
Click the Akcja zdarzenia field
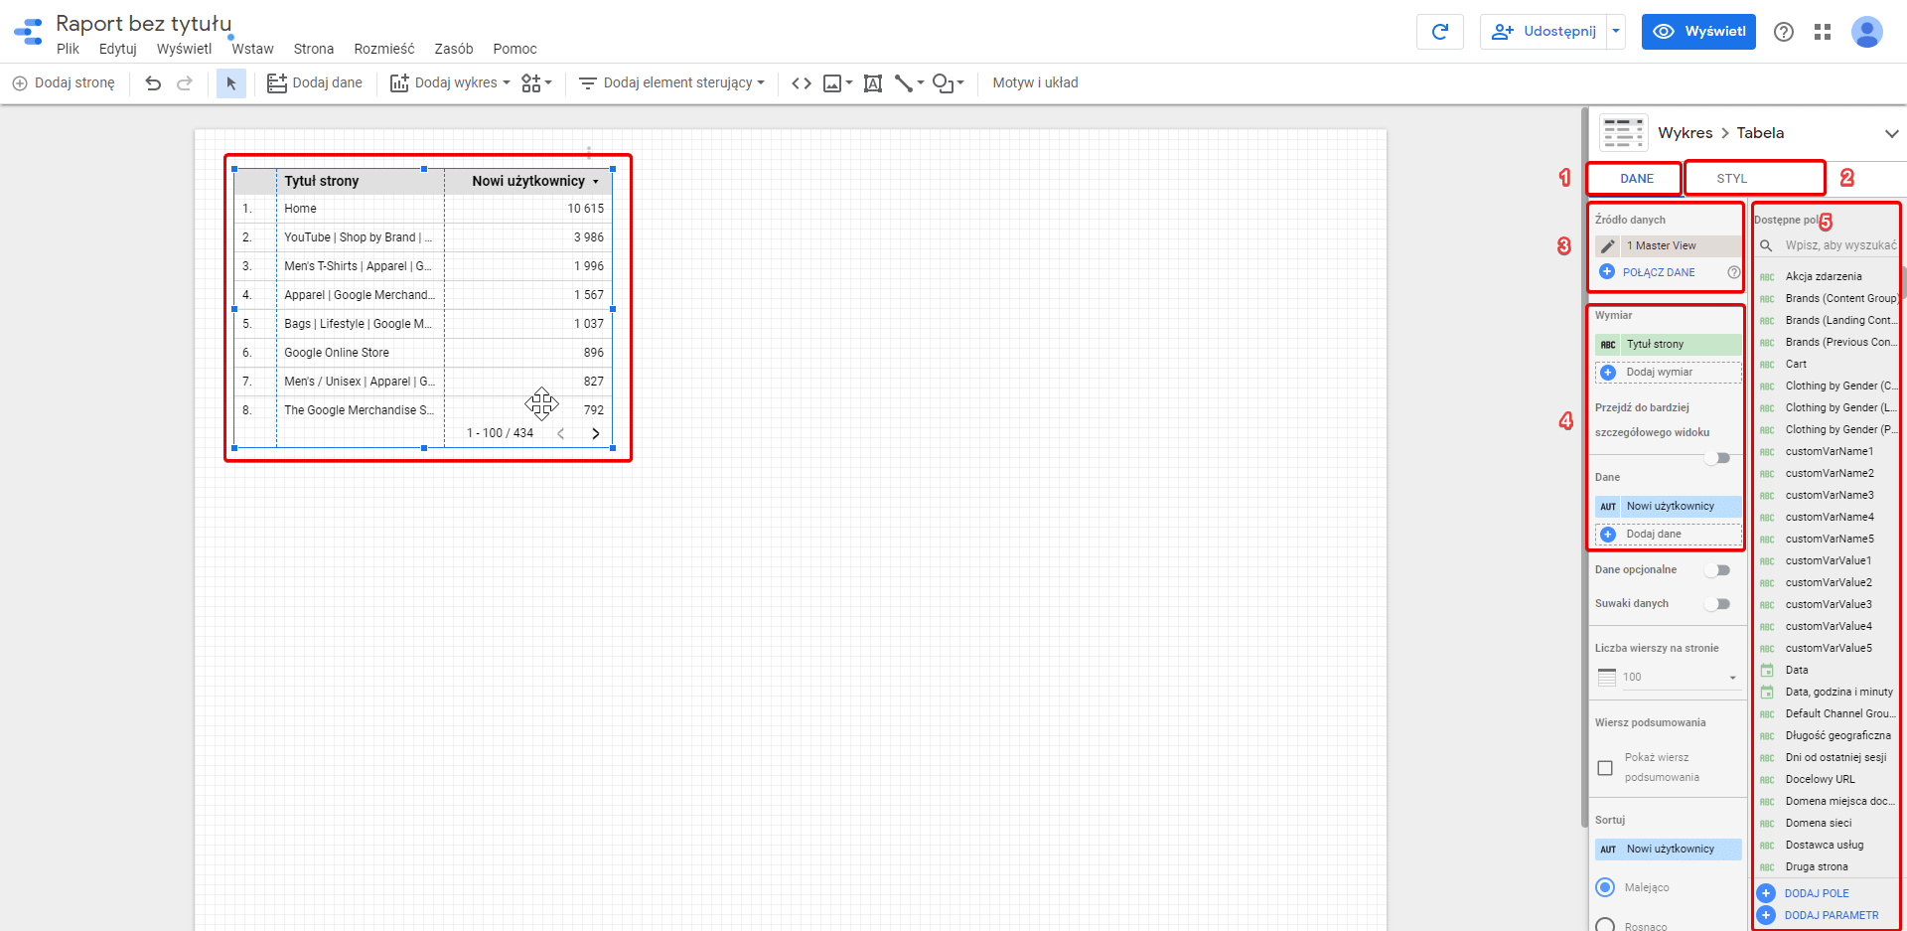(x=1824, y=277)
